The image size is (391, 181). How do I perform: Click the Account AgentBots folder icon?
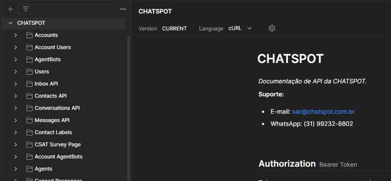click(30, 157)
